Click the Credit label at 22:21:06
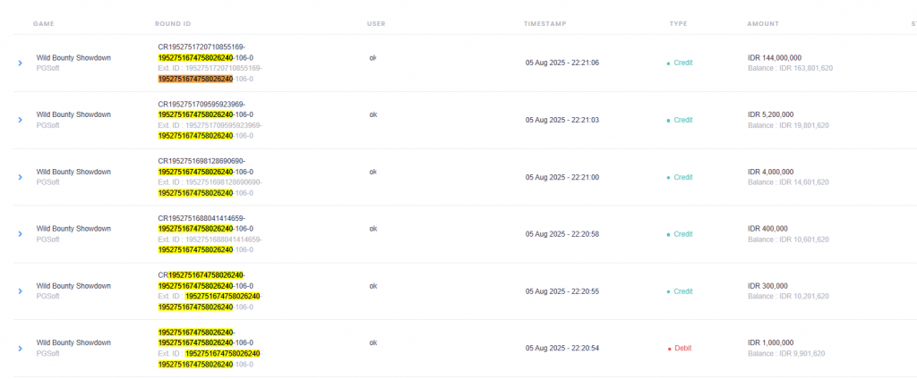 pyautogui.click(x=683, y=63)
